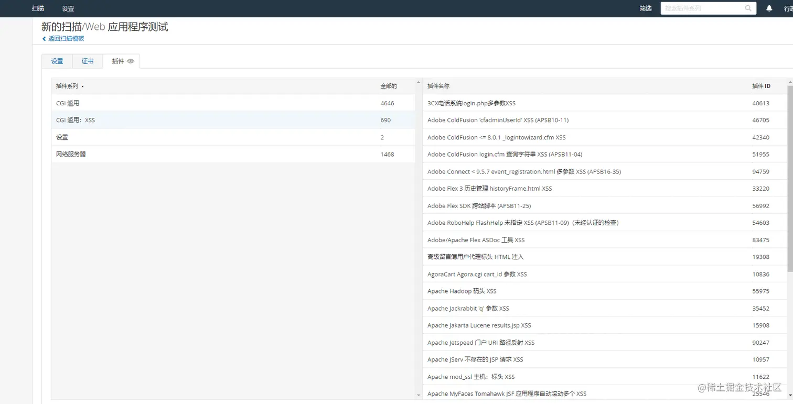
Task: Click plugin ID 94759
Action: point(760,171)
